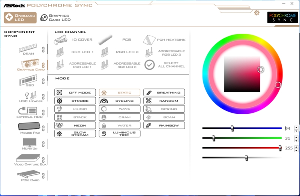Viewport: 300px width, 196px height.
Task: Click the blue channel slider thumb
Action: (232, 128)
